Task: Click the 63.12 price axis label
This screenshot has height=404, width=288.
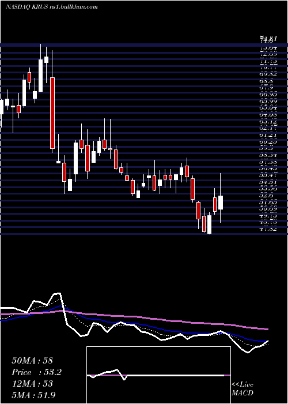Action: 268,121
